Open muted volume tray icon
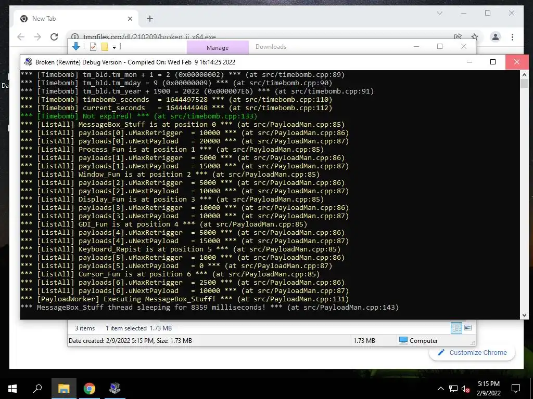 (x=466, y=389)
